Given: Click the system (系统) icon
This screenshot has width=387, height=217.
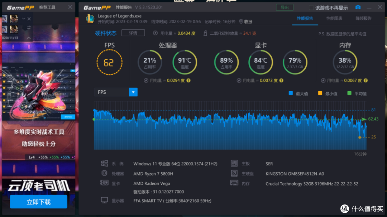Looking at the screenshot, I should click(x=104, y=163).
